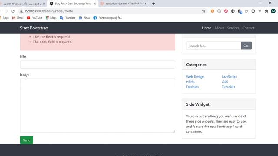Bookmark this page with the star icon
This screenshot has height=156, width=278.
[204, 11]
